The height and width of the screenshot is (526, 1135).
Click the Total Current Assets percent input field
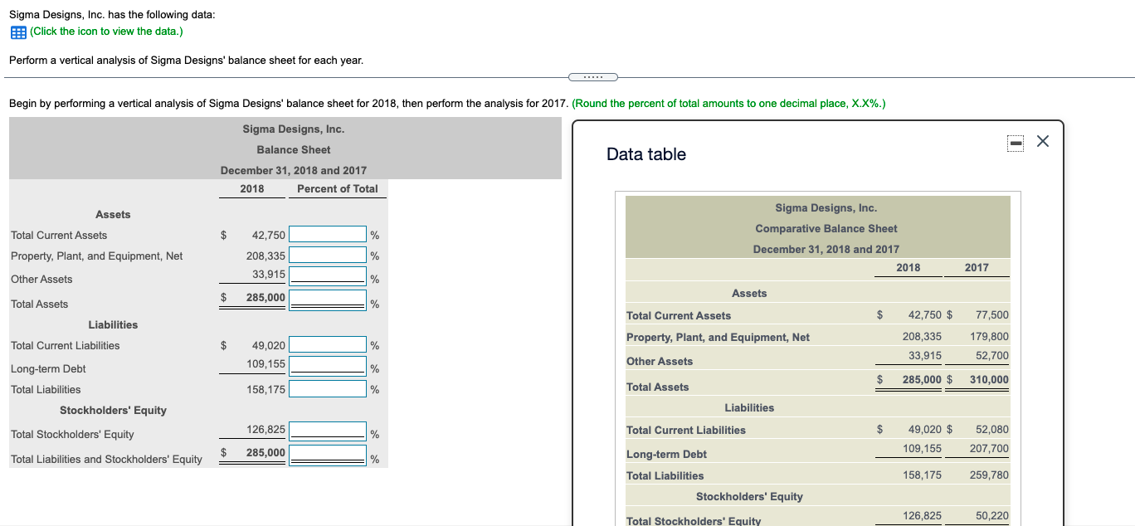pos(327,234)
